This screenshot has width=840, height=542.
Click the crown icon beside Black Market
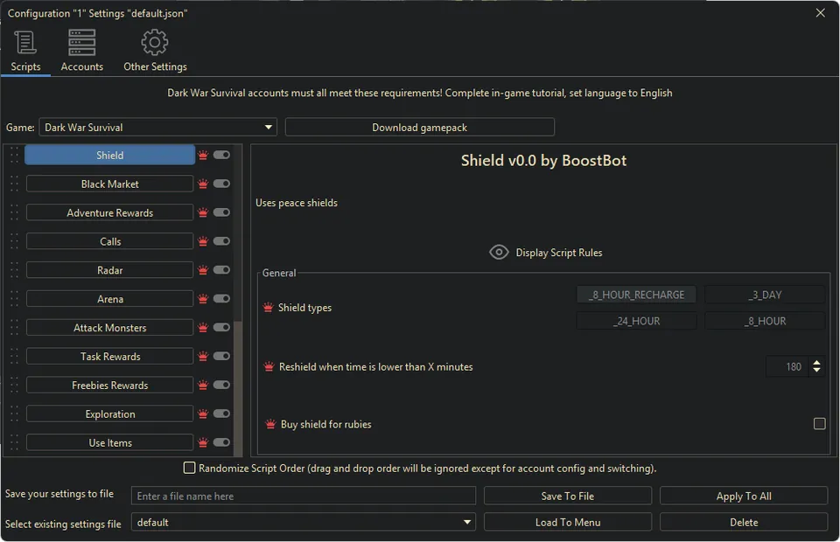[x=203, y=184]
